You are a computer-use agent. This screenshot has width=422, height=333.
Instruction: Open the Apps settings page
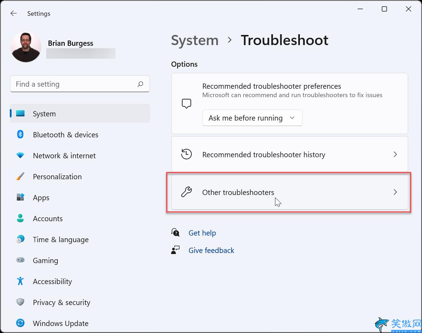[80, 197]
